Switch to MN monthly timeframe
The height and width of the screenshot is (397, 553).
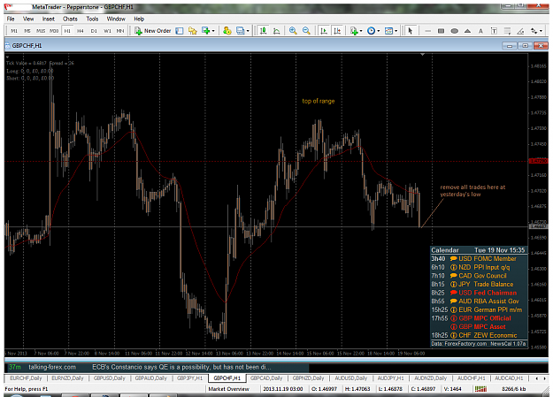point(120,31)
